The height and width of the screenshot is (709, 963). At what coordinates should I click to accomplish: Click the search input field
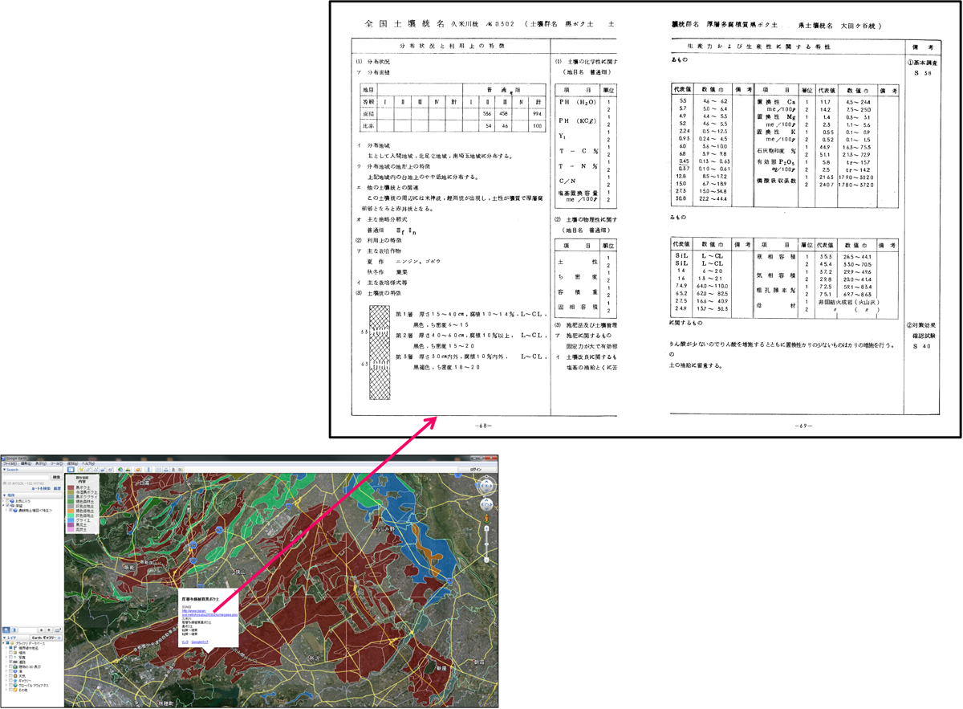(26, 477)
